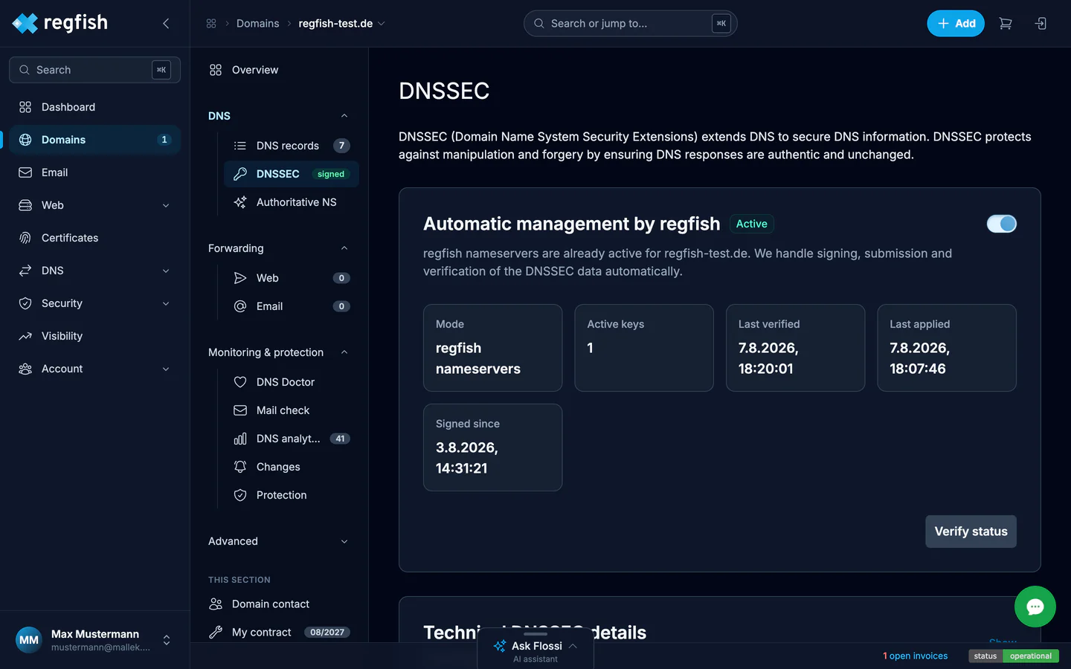Click the breadcrumb grid icon
Image resolution: width=1071 pixels, height=669 pixels.
[211, 24]
